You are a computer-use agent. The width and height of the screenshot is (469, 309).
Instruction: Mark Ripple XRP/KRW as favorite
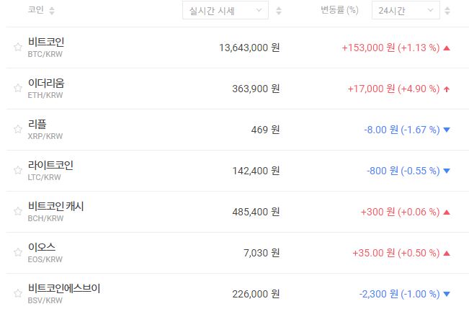[x=17, y=130]
